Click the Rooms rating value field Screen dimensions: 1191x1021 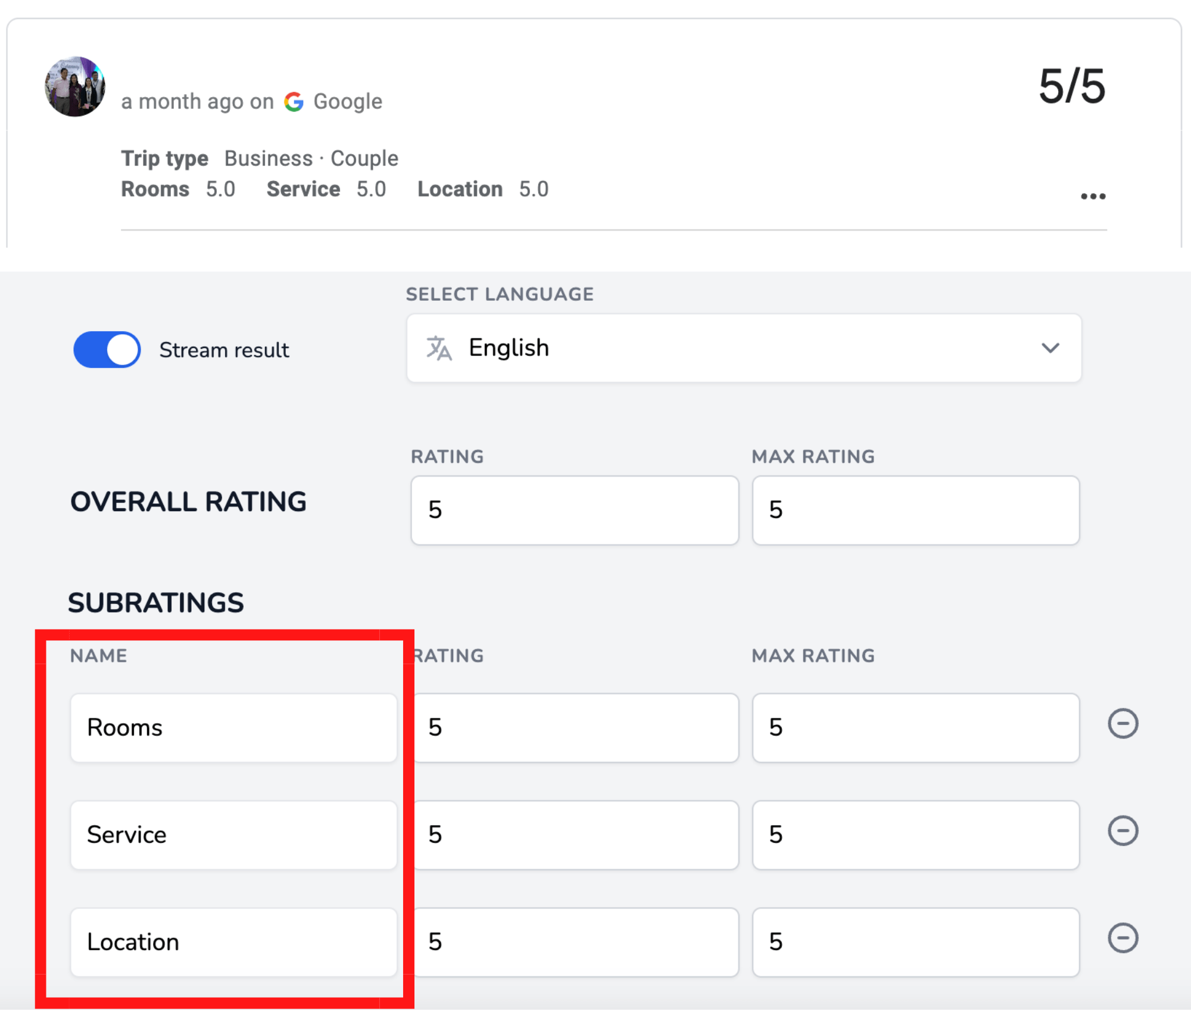pyautogui.click(x=573, y=727)
